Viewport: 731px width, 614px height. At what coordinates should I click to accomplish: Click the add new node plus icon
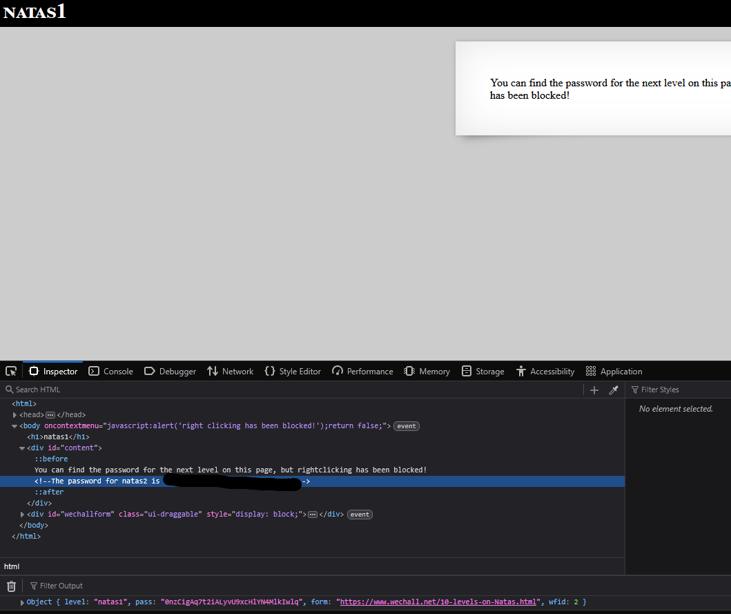click(594, 390)
